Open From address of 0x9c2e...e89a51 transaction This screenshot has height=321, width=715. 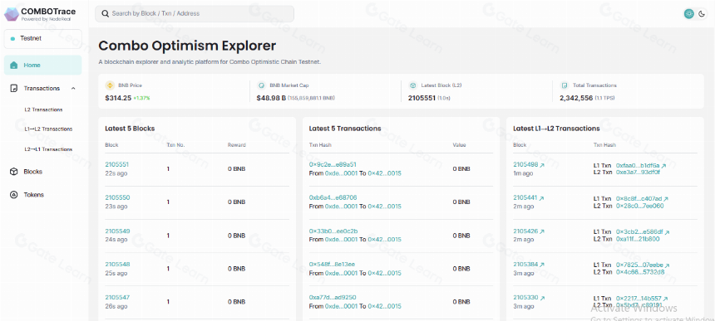click(x=341, y=173)
